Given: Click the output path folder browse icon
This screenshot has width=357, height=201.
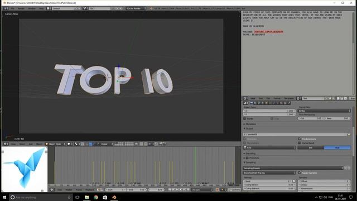Looking at the screenshot, I should pos(349,134).
